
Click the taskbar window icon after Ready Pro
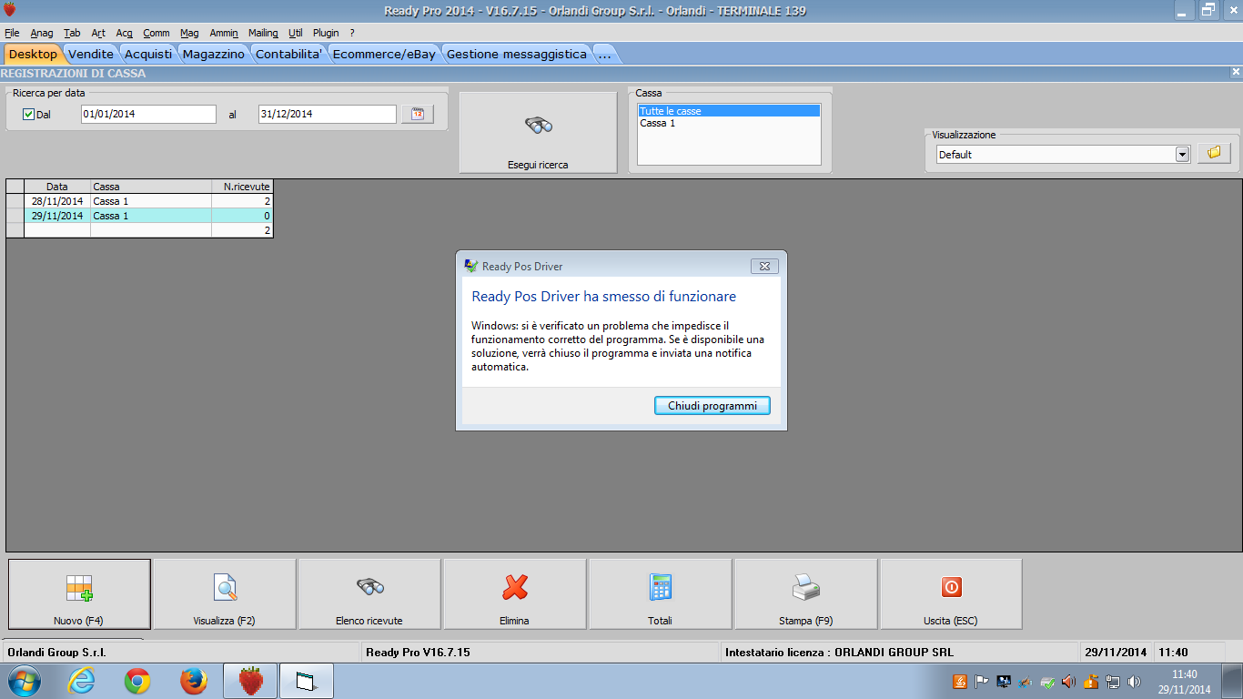click(x=307, y=681)
